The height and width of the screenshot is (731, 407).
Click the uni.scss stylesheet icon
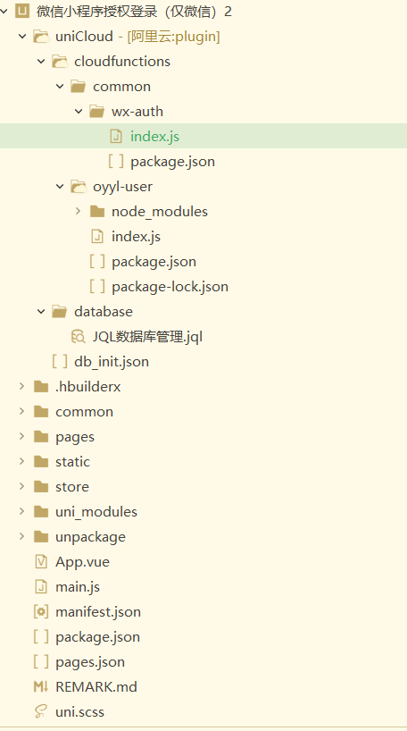coord(41,712)
